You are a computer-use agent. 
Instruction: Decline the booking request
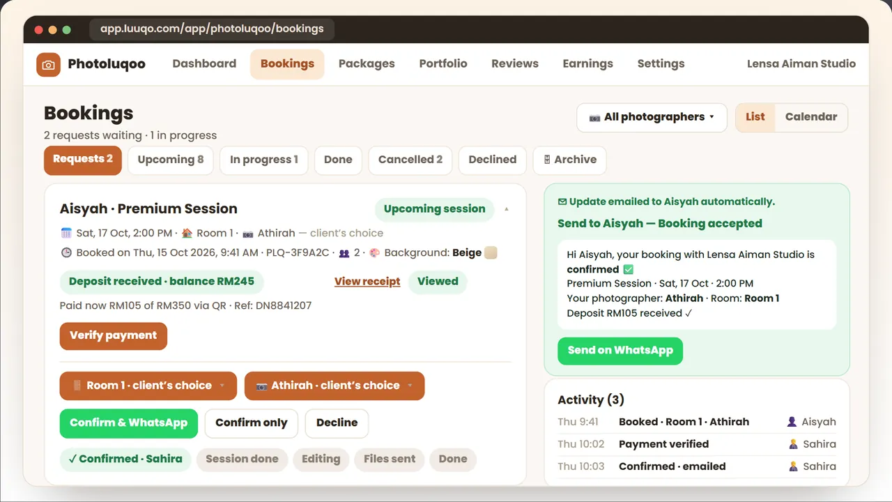click(337, 423)
